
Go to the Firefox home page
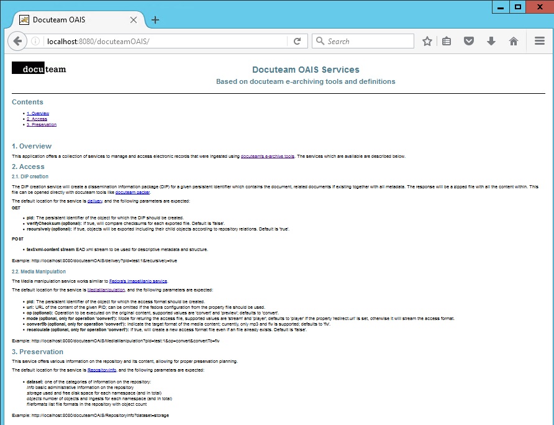click(514, 42)
